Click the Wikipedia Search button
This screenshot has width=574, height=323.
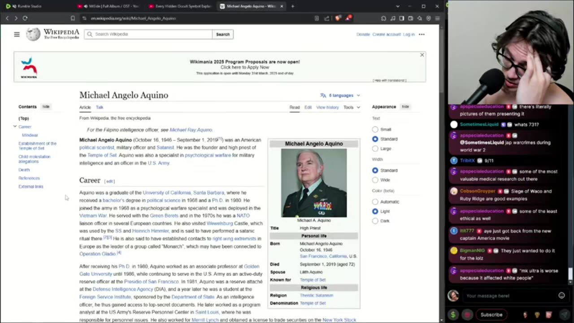click(x=223, y=34)
